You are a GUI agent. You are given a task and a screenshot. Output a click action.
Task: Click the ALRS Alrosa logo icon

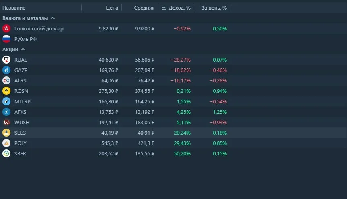coord(6,80)
